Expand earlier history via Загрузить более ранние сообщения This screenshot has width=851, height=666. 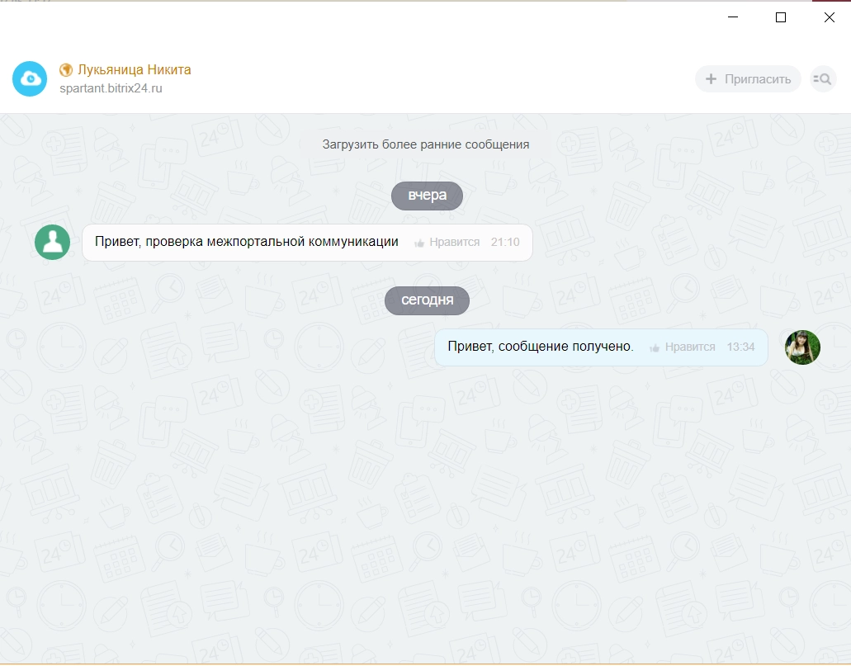tap(426, 143)
